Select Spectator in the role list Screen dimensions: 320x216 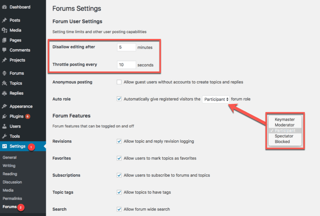tap(284, 136)
